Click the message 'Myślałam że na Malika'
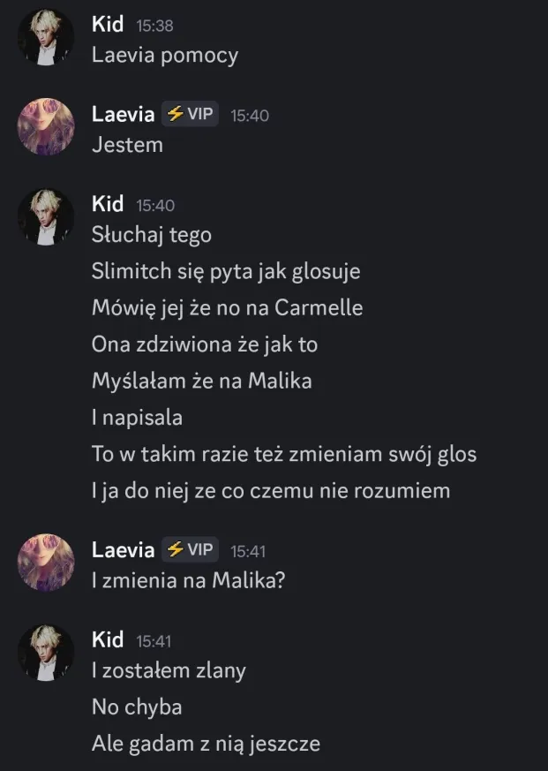 click(x=201, y=381)
